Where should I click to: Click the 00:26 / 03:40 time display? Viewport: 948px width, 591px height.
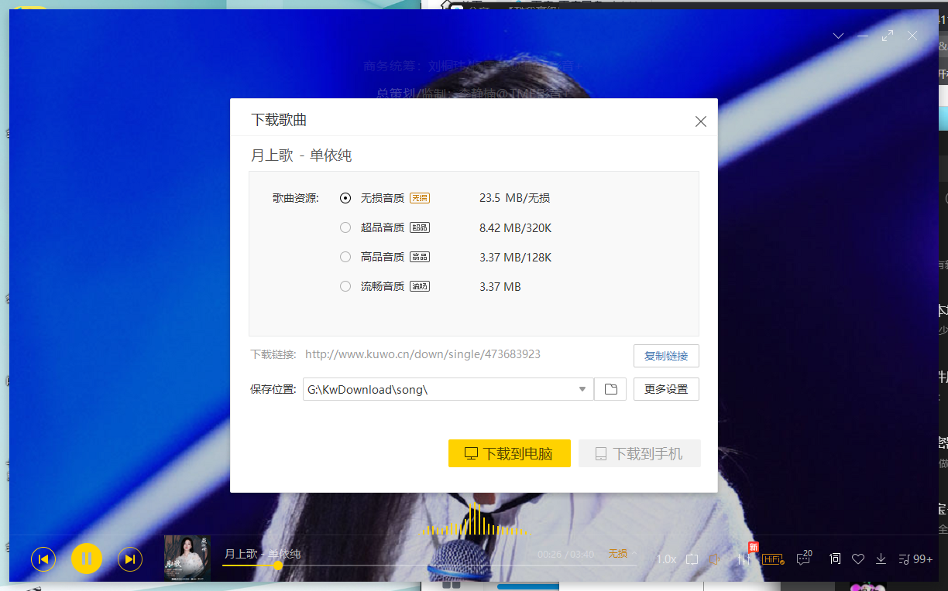click(x=565, y=555)
